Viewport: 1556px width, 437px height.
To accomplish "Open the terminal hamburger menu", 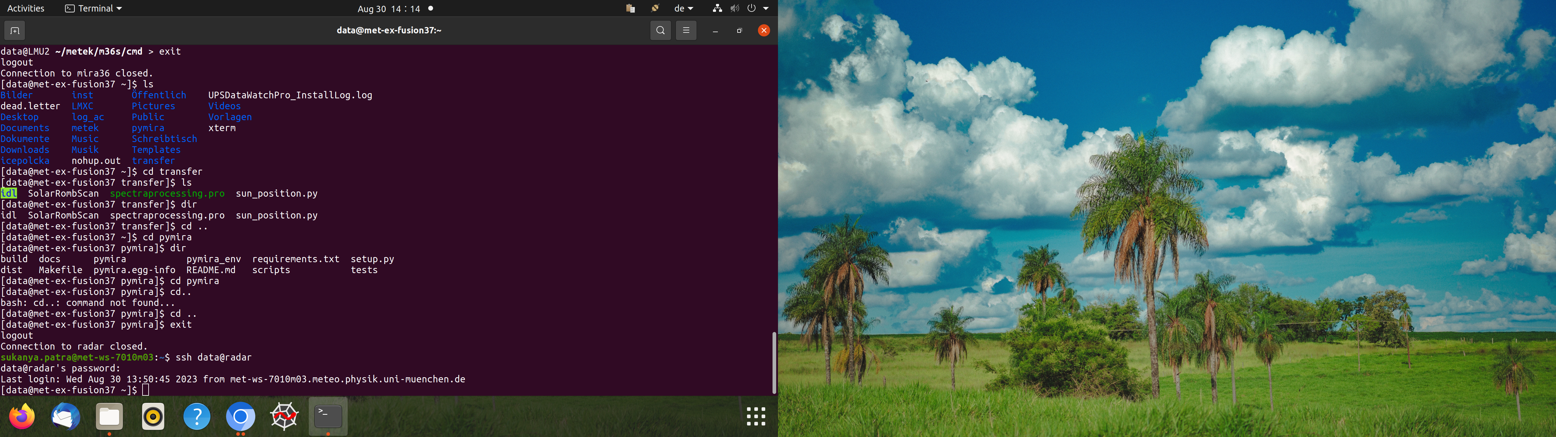I will (x=686, y=30).
